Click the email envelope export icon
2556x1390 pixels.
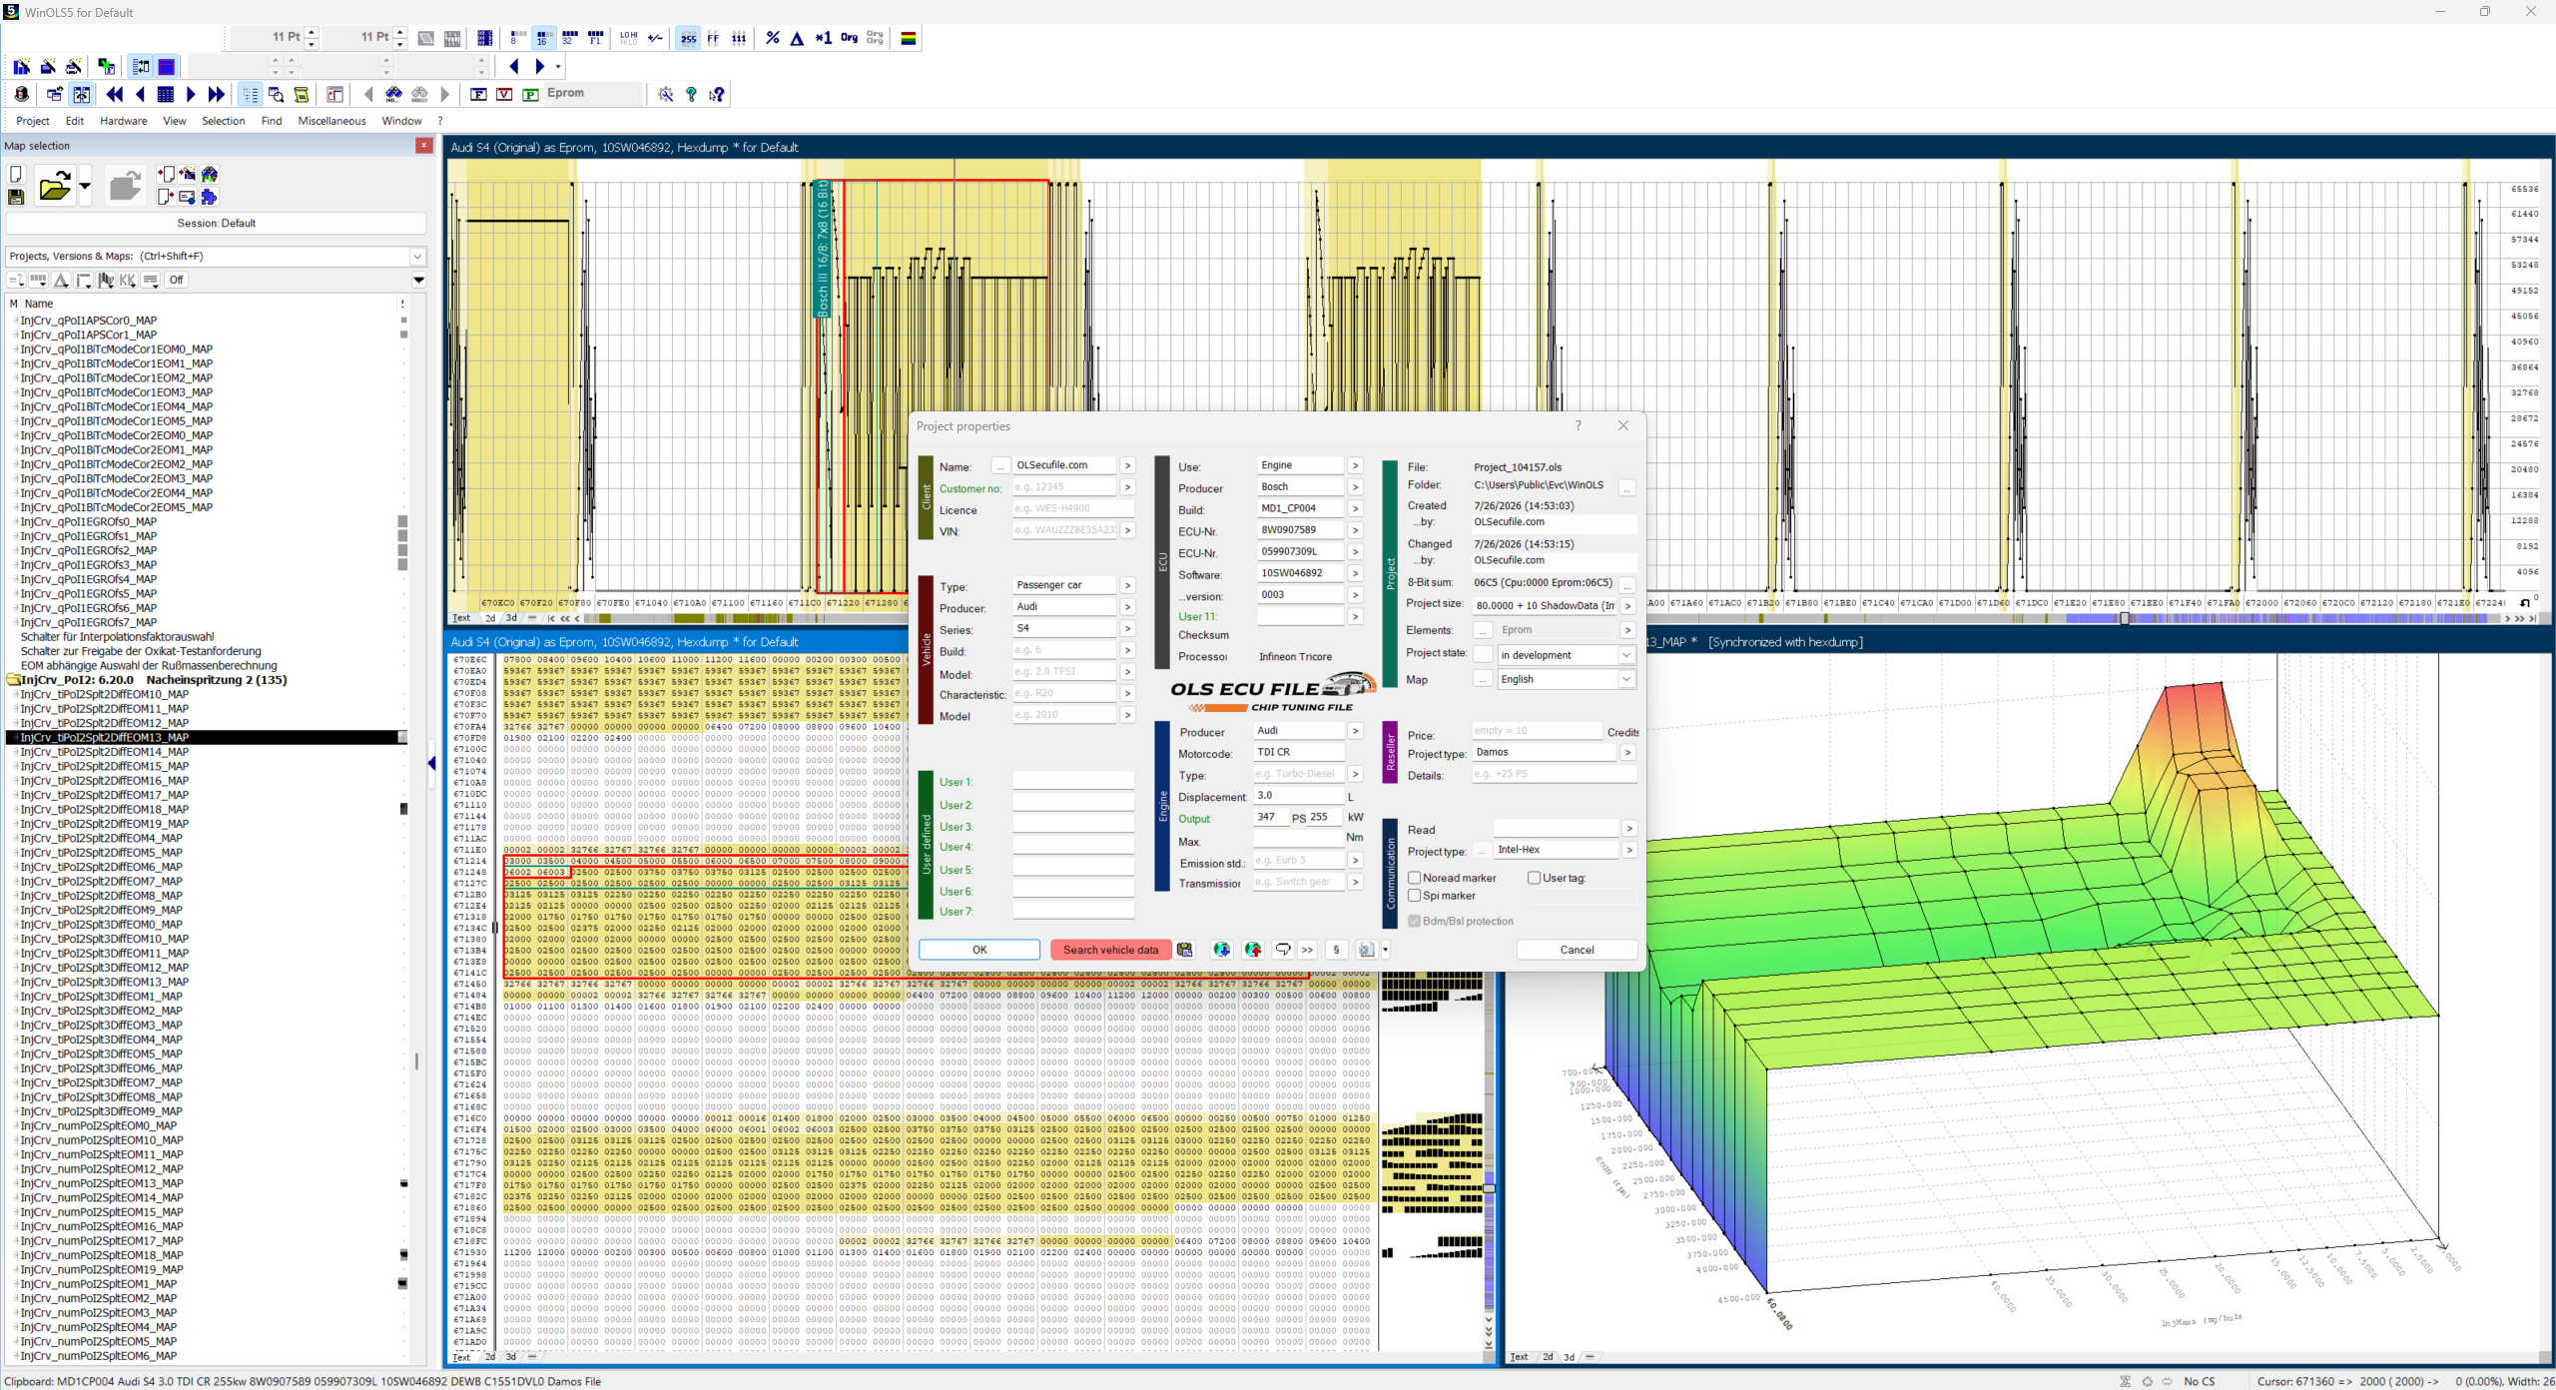point(187,197)
